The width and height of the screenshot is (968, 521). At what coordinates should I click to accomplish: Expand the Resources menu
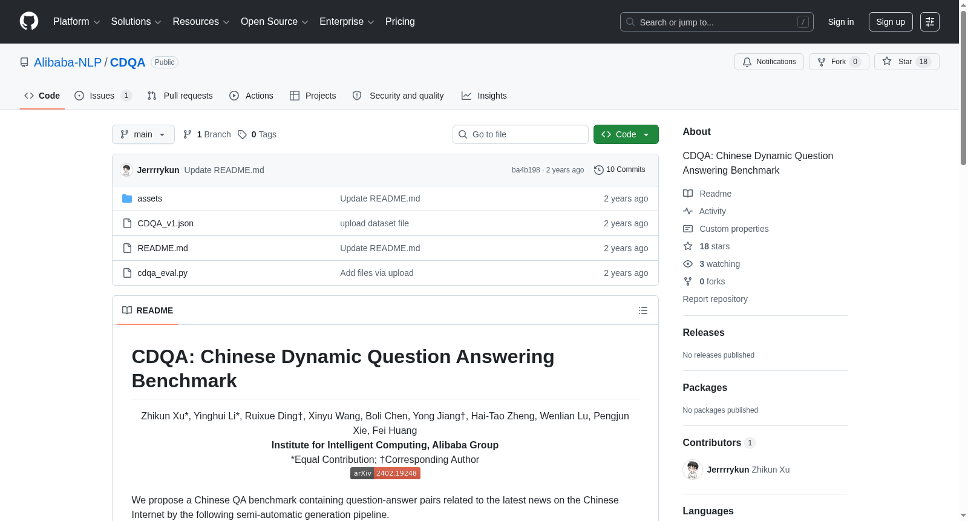201,22
